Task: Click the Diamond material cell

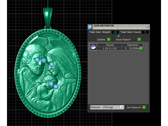Action: tap(132, 45)
